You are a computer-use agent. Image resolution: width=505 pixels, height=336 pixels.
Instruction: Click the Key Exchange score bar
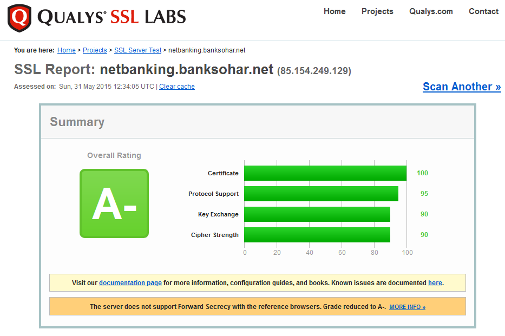point(317,214)
